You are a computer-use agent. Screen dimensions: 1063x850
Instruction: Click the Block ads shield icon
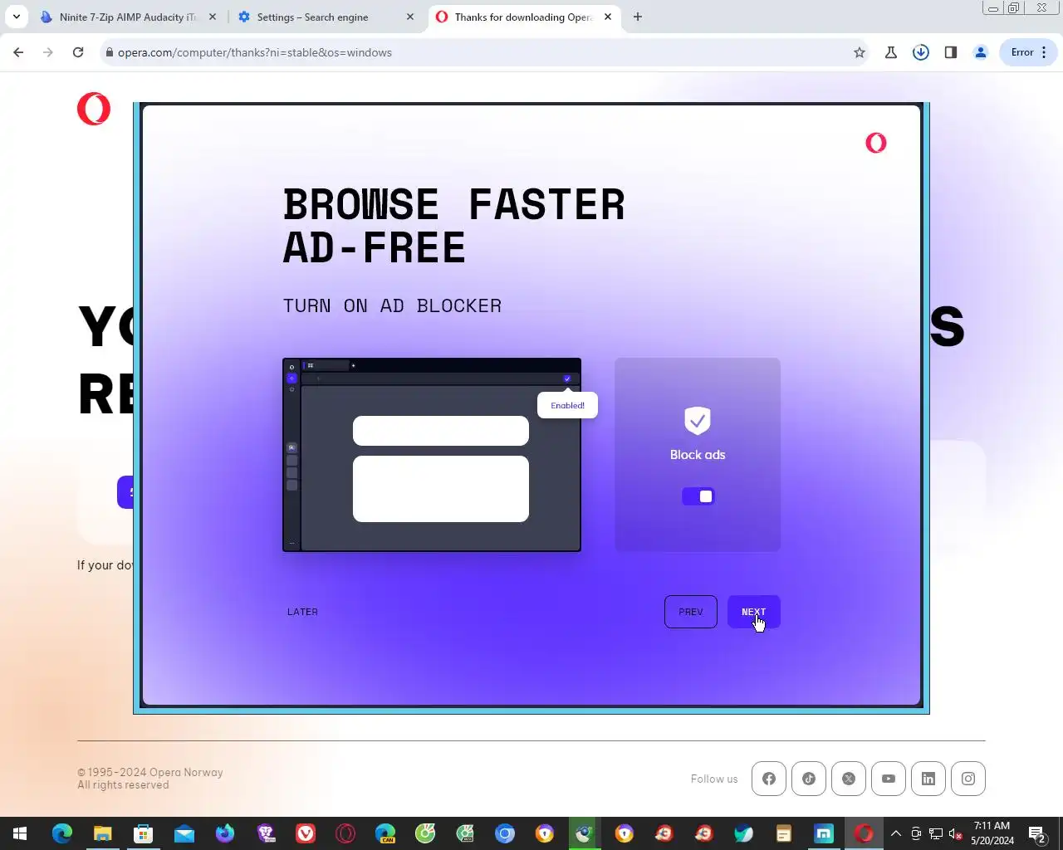[x=698, y=421]
